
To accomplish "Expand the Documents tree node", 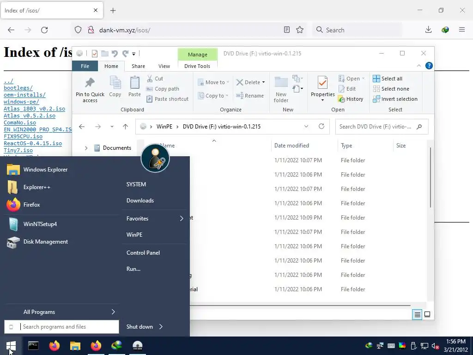I will click(86, 148).
